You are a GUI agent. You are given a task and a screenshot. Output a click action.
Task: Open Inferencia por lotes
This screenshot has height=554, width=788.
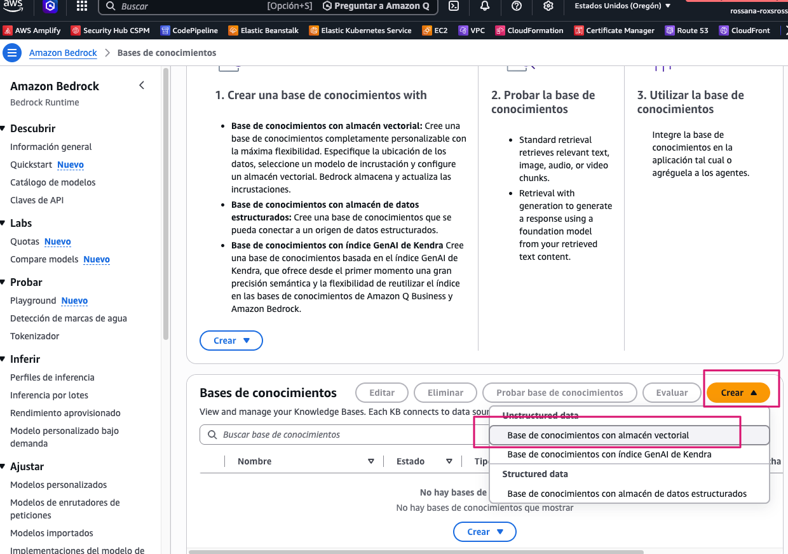[49, 395]
